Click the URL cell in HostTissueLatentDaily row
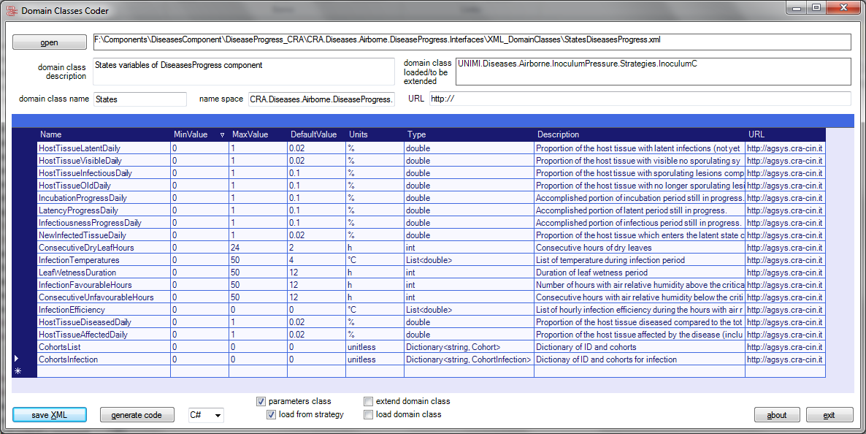Viewport: 866px width, 434px height. tap(786, 148)
